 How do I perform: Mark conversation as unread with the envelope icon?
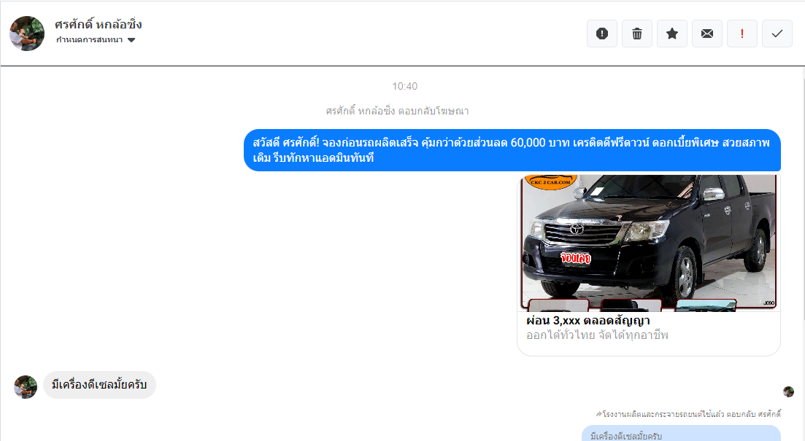[x=707, y=34]
